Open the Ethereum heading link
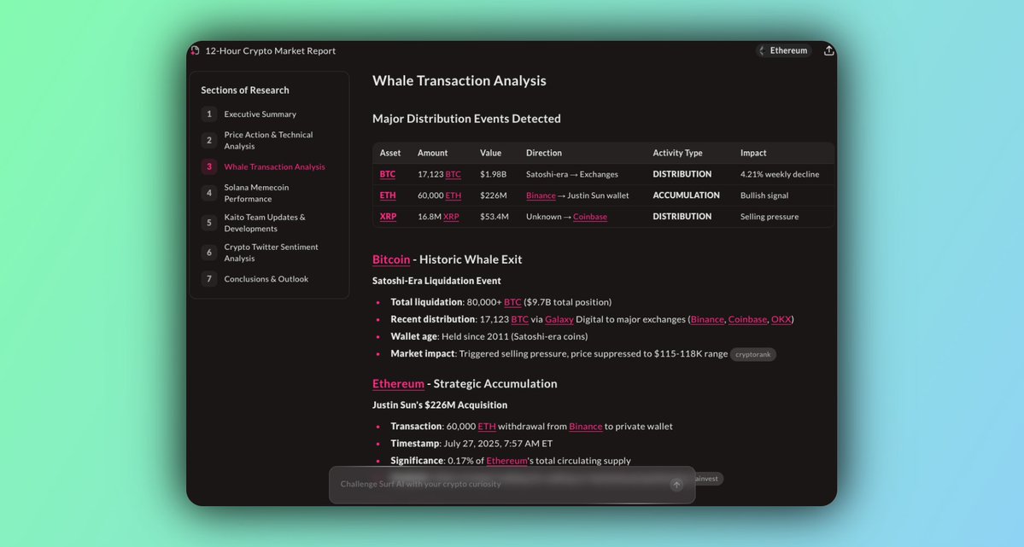 click(x=398, y=384)
